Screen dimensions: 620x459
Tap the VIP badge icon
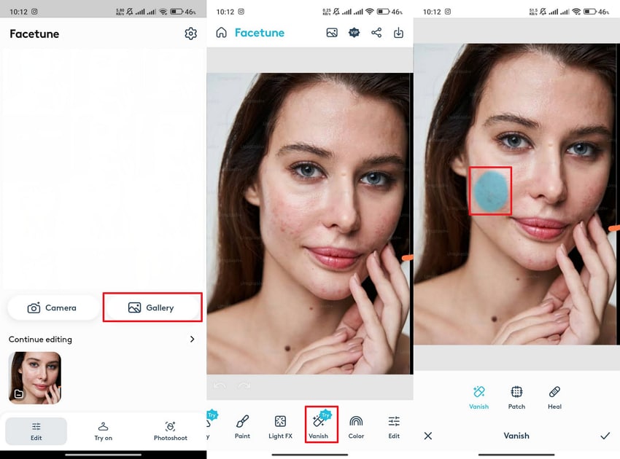pyautogui.click(x=354, y=32)
